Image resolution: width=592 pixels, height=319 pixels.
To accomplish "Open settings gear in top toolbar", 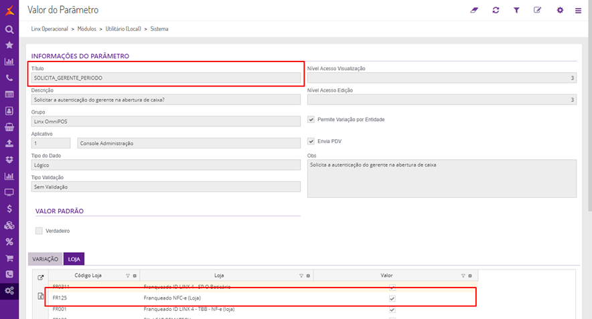I will 560,10.
